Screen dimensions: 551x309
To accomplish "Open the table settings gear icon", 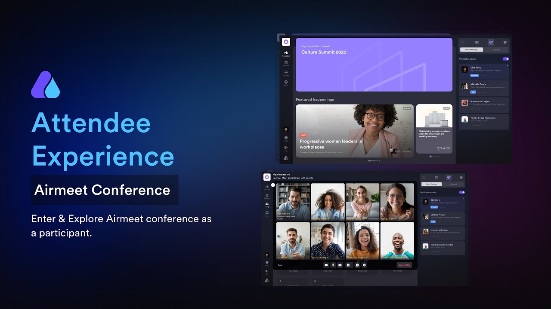I will (364, 265).
